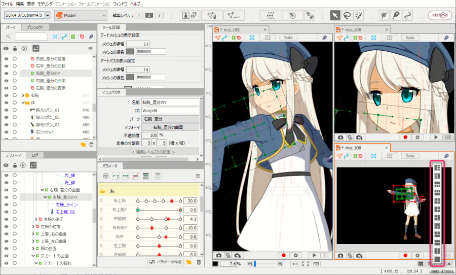
Task: Click the 1:1 zoom button
Action: click(x=294, y=264)
